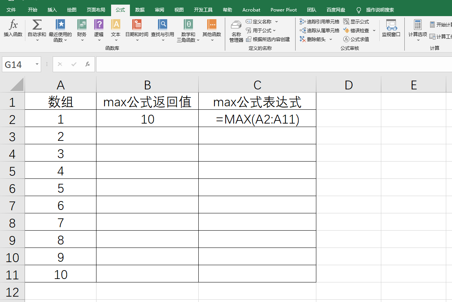Expand the Define Name dropdown arrow

point(276,21)
